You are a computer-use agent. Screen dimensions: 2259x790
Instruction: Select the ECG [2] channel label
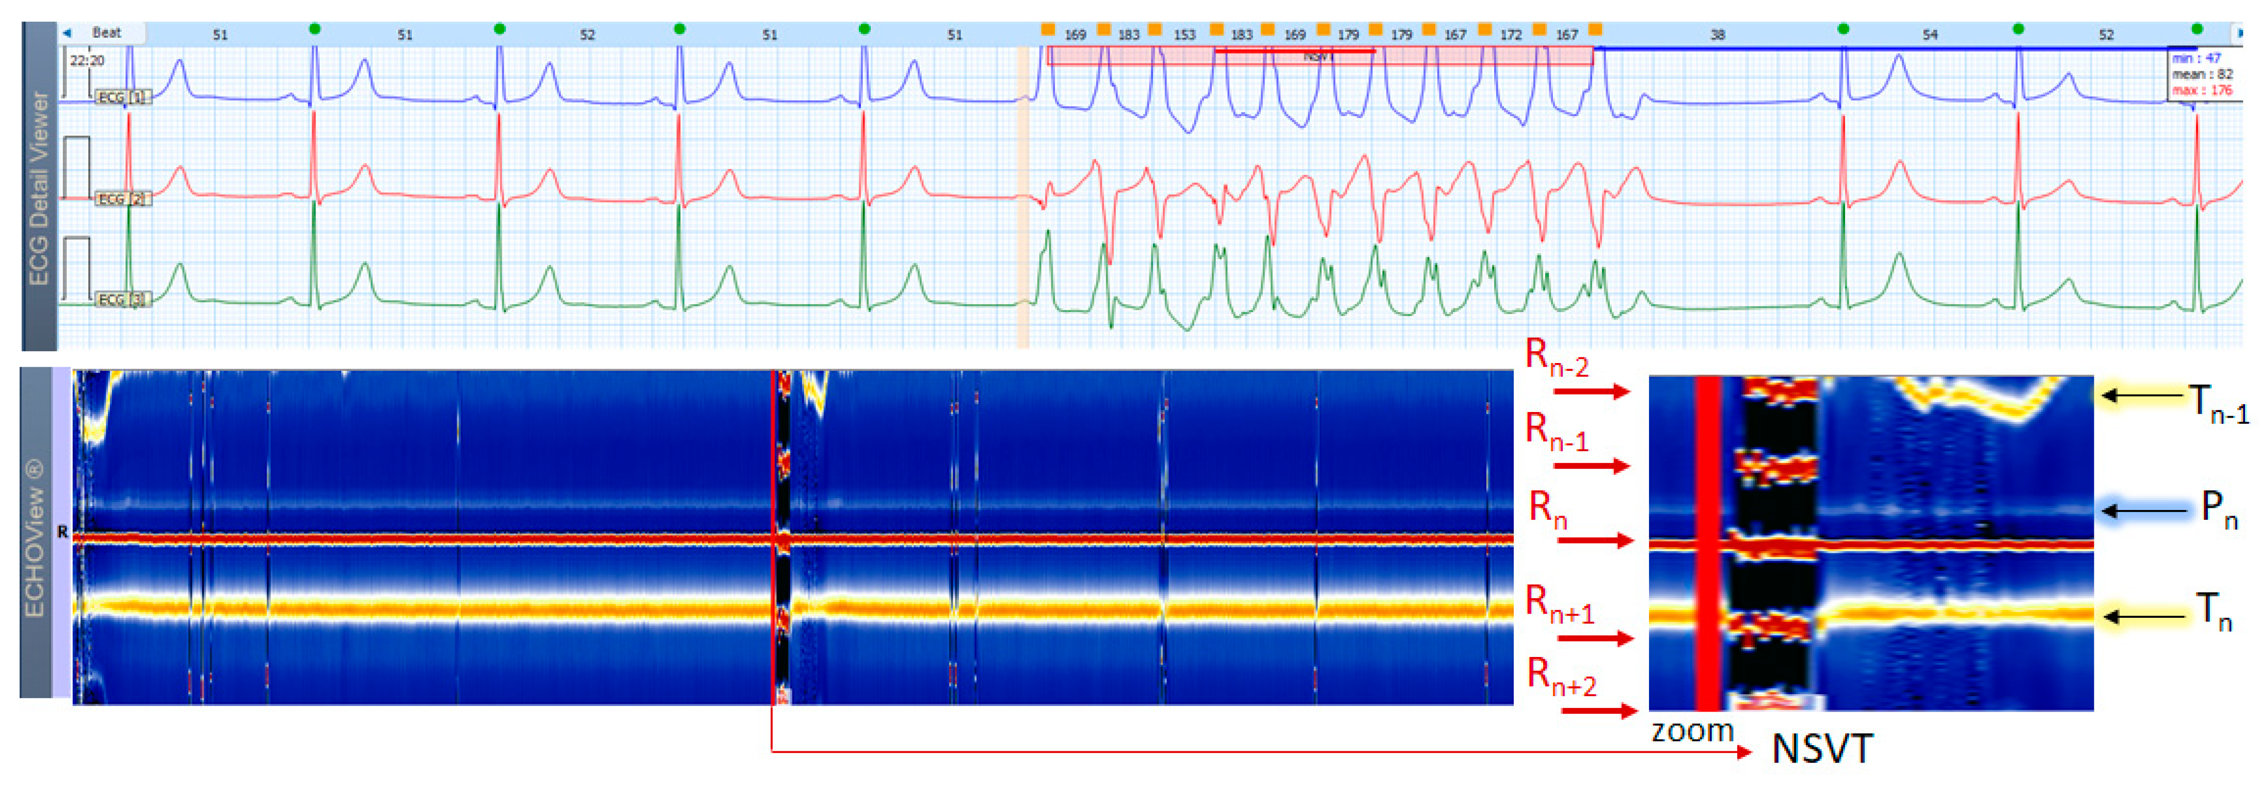click(x=123, y=199)
